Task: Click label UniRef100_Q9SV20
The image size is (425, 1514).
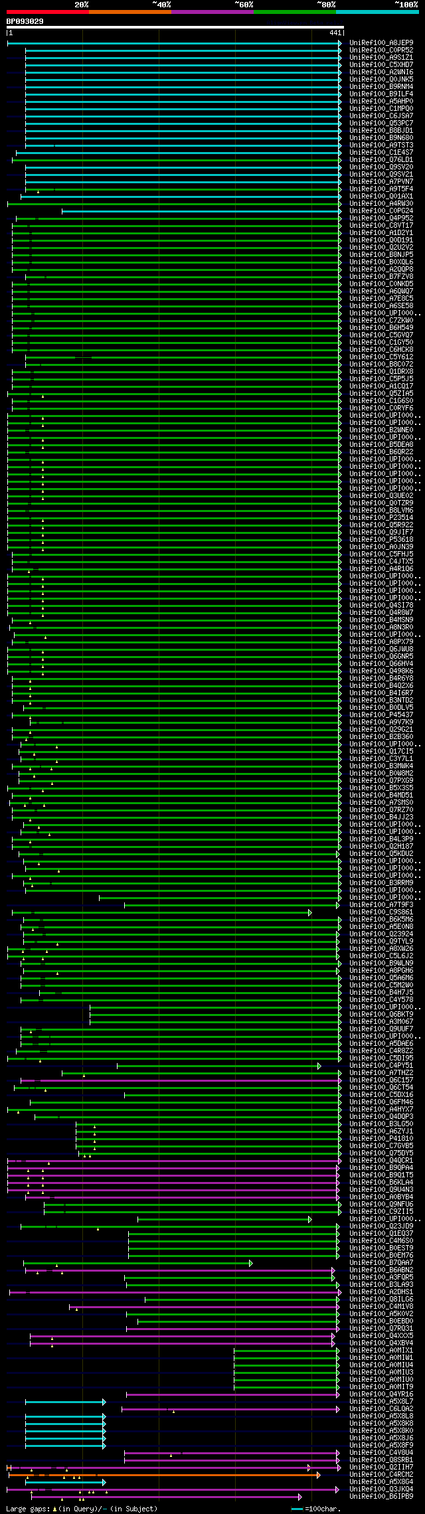Action: (x=381, y=167)
